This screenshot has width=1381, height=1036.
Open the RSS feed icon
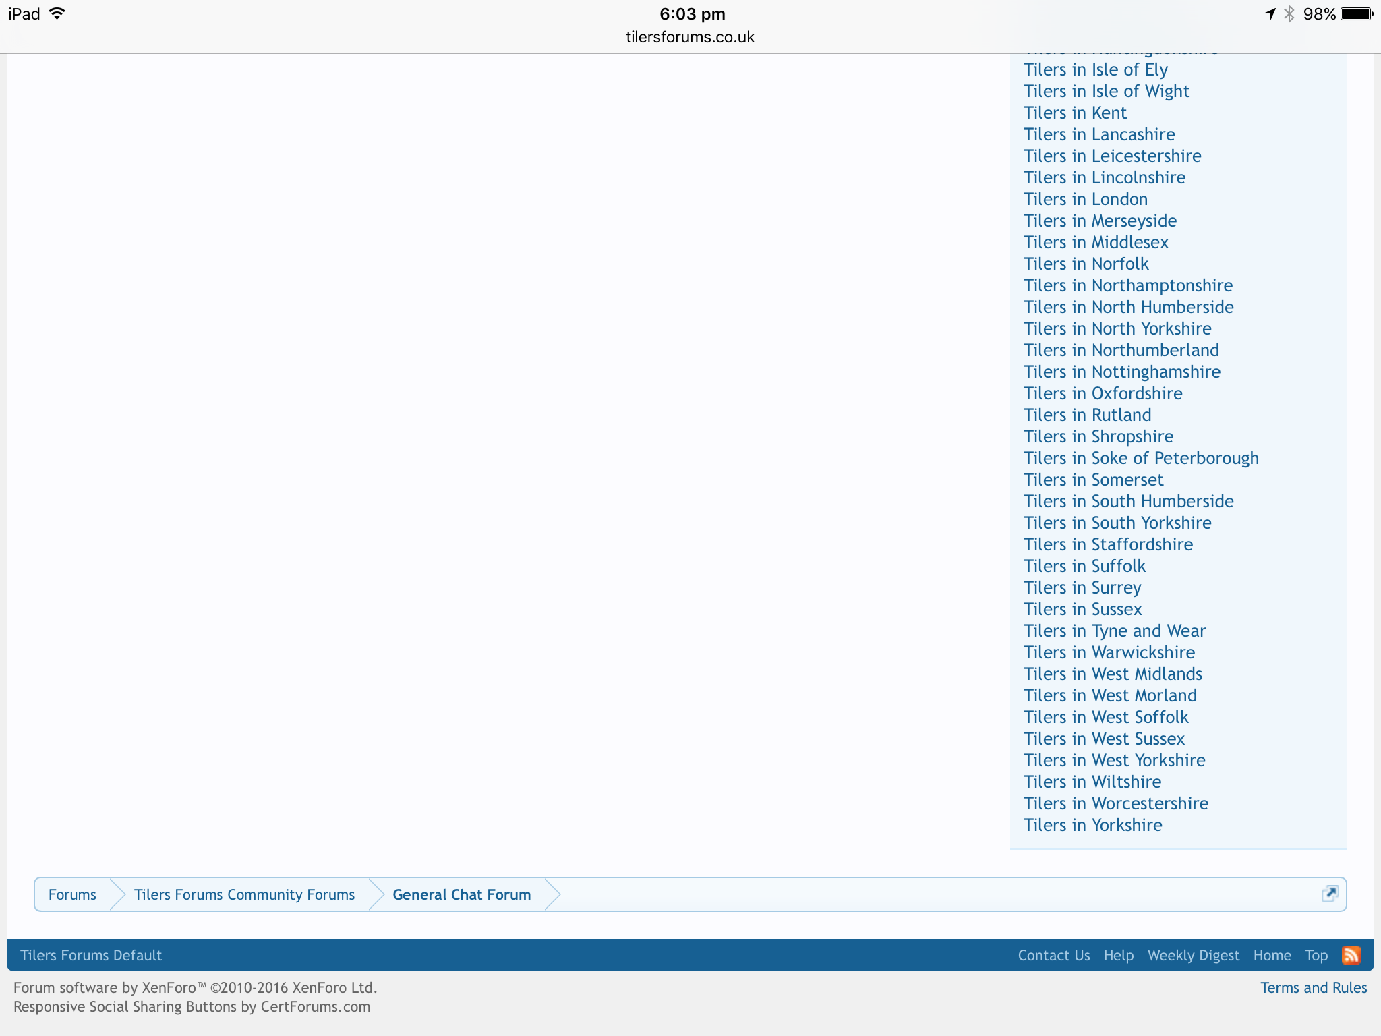point(1351,955)
